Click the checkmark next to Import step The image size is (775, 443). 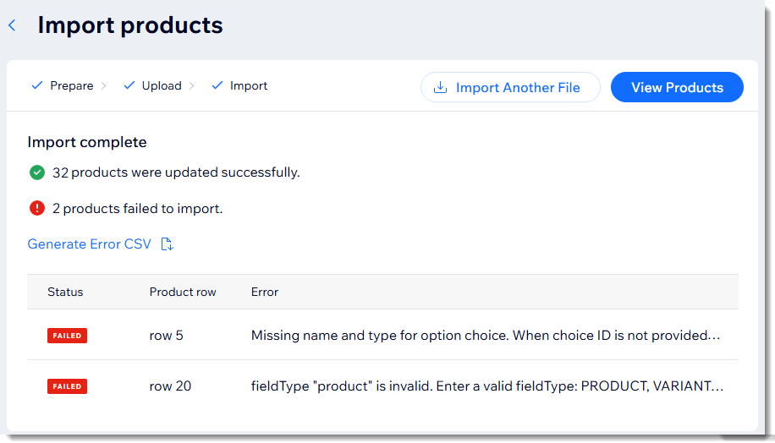(x=217, y=85)
